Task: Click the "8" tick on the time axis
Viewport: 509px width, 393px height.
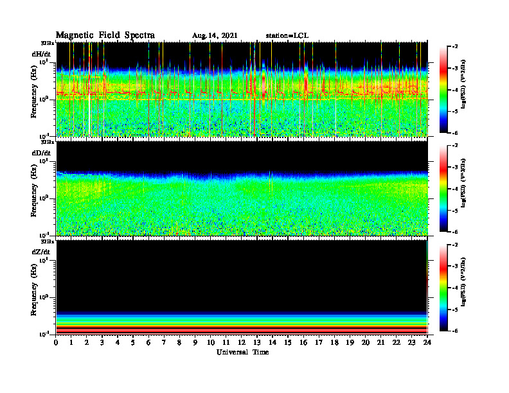Action: pos(180,343)
